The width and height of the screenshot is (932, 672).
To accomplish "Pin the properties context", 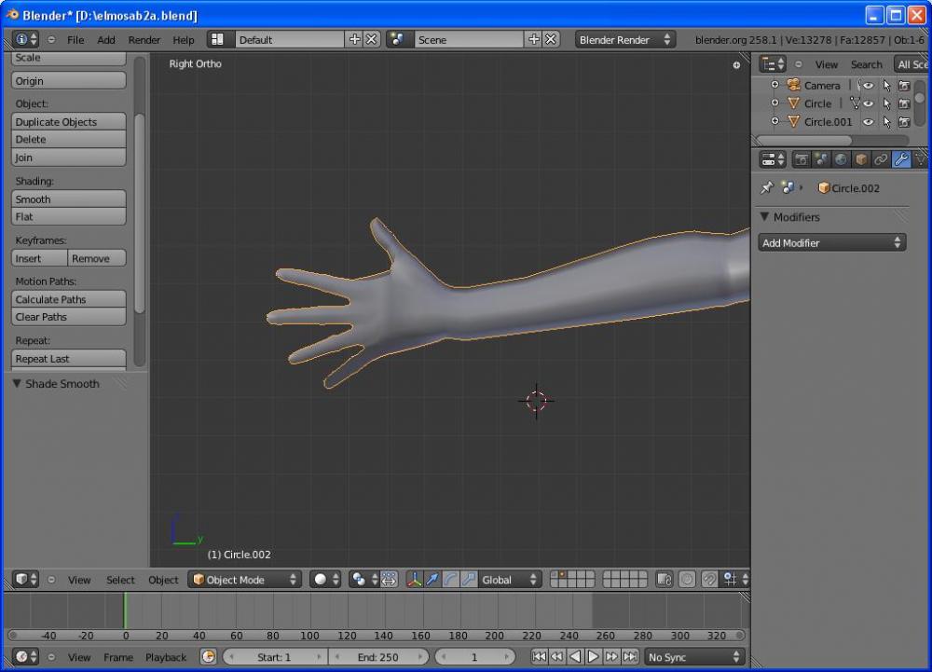I will point(767,187).
